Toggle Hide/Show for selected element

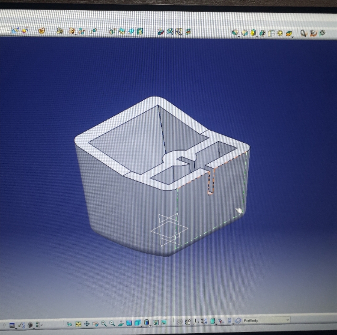tap(156, 322)
